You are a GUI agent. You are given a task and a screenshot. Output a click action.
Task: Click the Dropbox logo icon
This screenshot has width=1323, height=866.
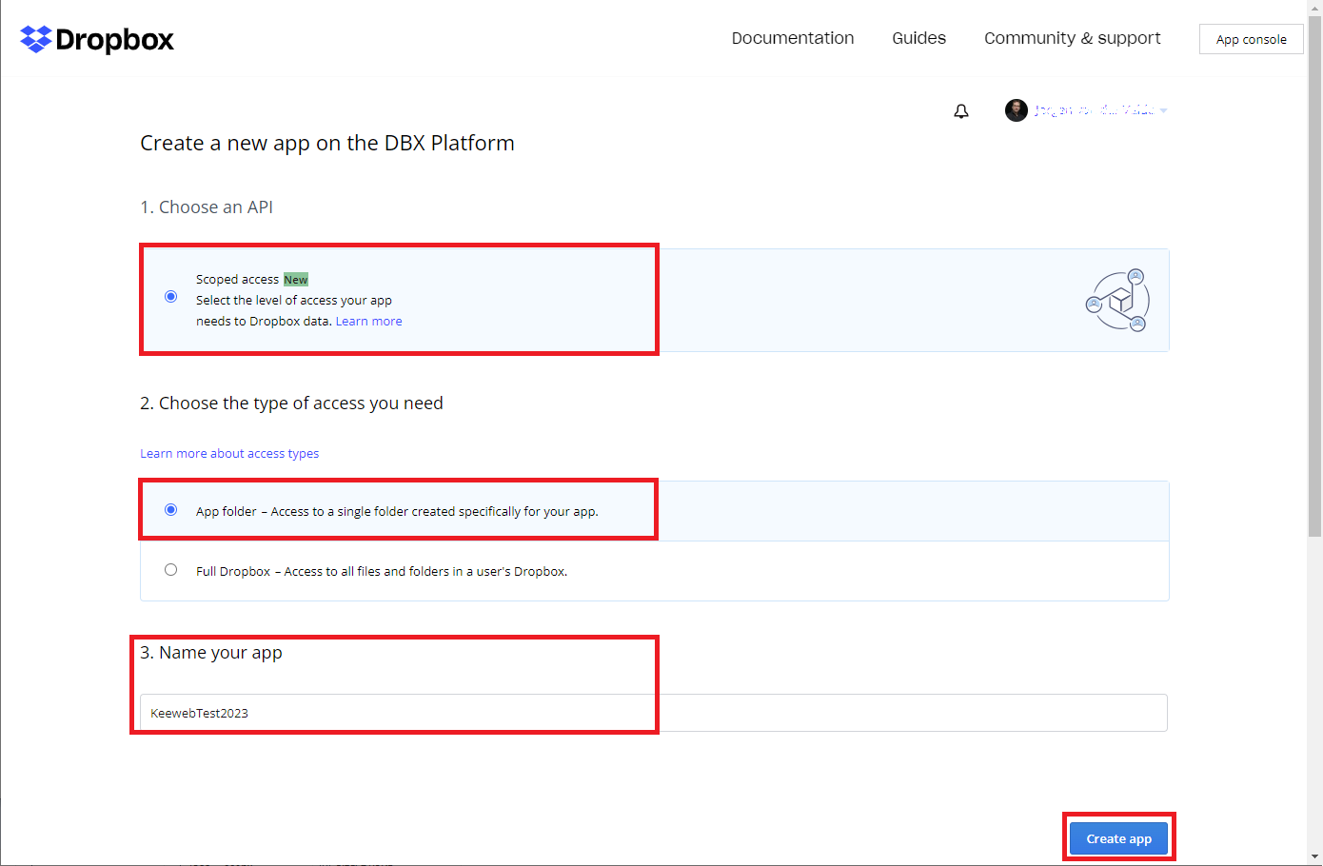35,39
